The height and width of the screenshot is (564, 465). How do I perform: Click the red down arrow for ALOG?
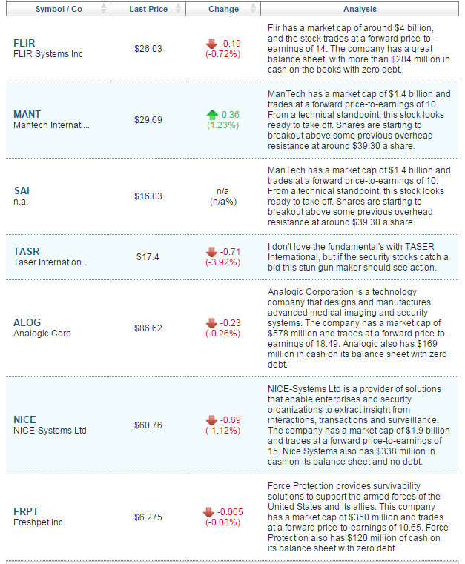click(211, 323)
